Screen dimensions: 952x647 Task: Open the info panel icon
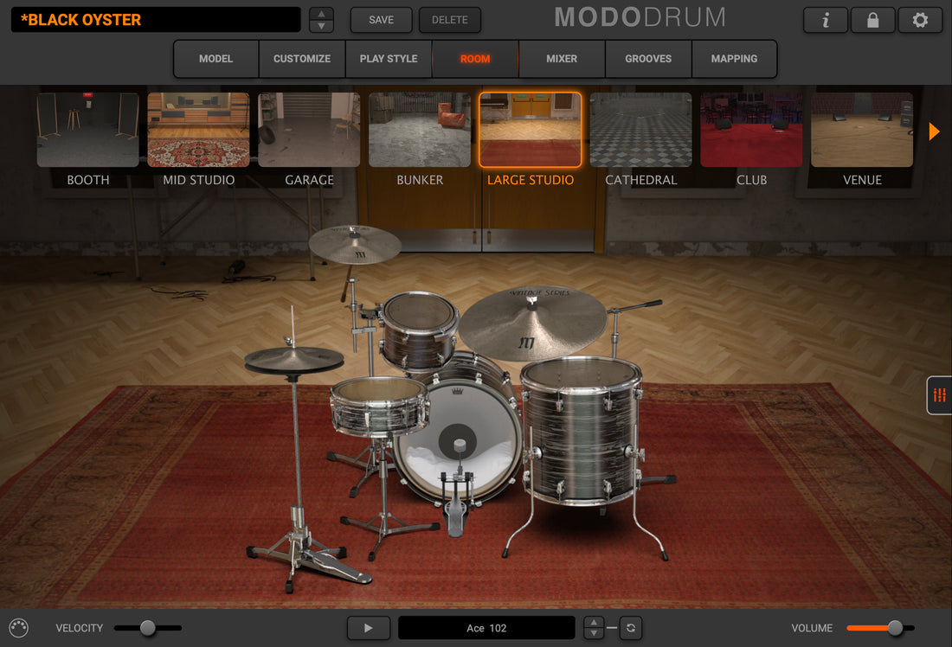pyautogui.click(x=825, y=20)
